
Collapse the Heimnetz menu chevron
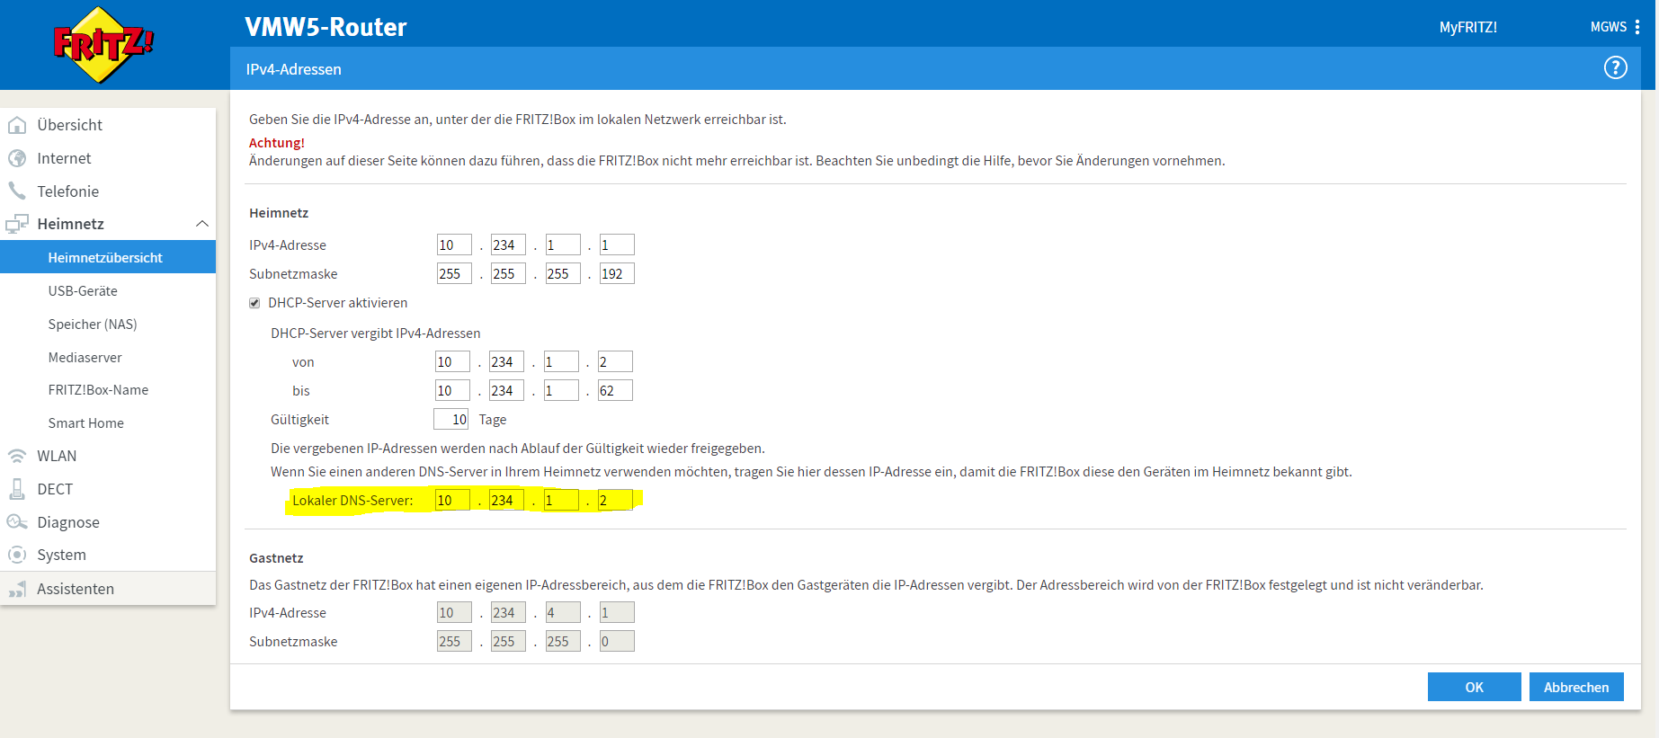pyautogui.click(x=202, y=224)
